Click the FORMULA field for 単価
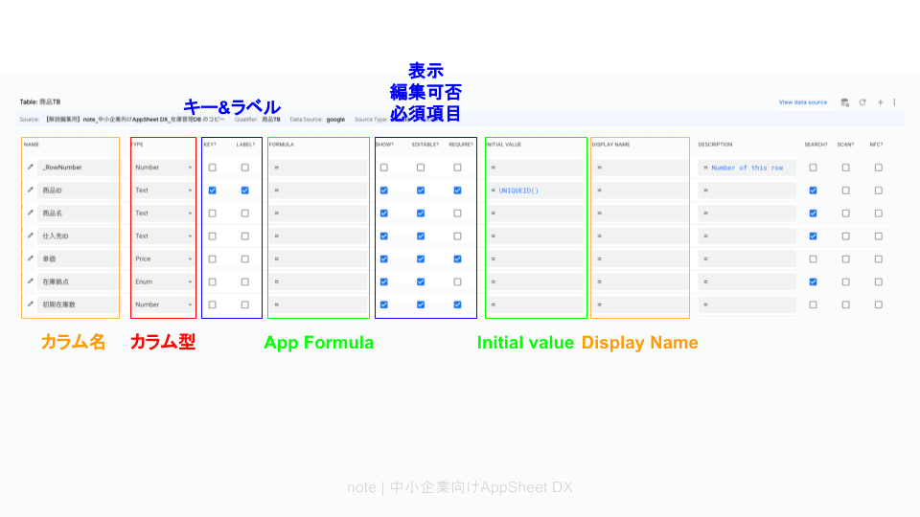The image size is (920, 517). click(x=318, y=259)
